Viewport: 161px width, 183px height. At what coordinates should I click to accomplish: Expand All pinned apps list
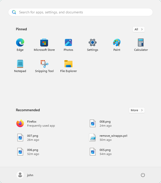click(x=139, y=29)
